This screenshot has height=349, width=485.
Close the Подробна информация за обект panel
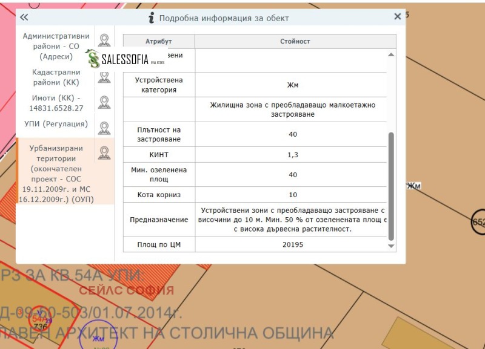click(x=398, y=16)
